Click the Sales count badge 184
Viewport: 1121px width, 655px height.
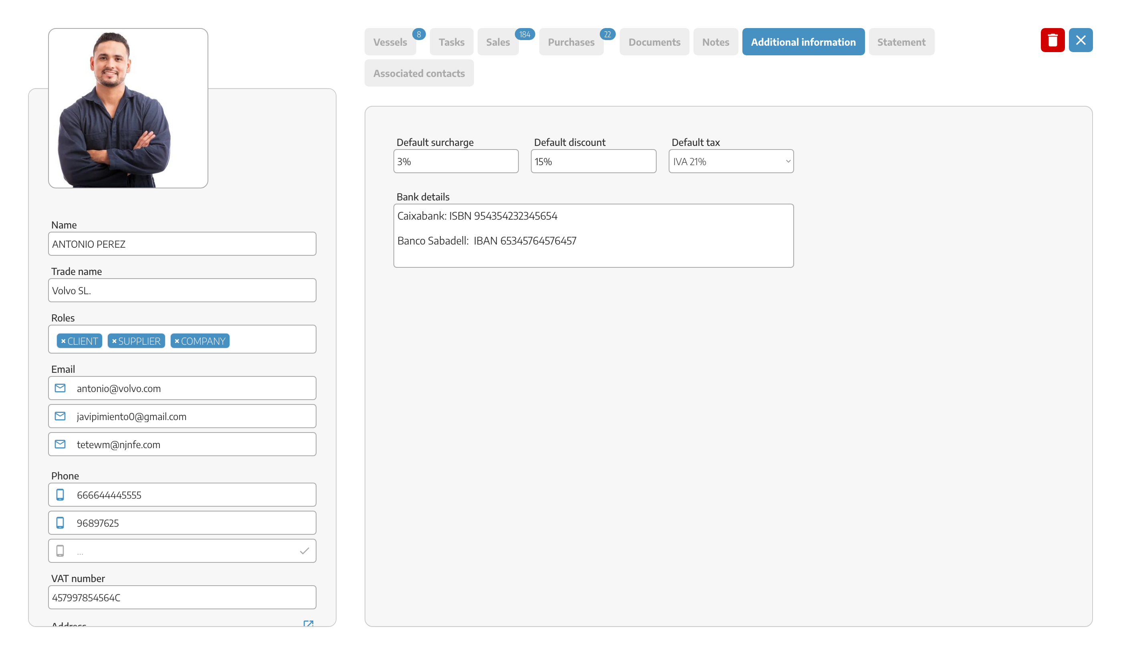click(524, 34)
